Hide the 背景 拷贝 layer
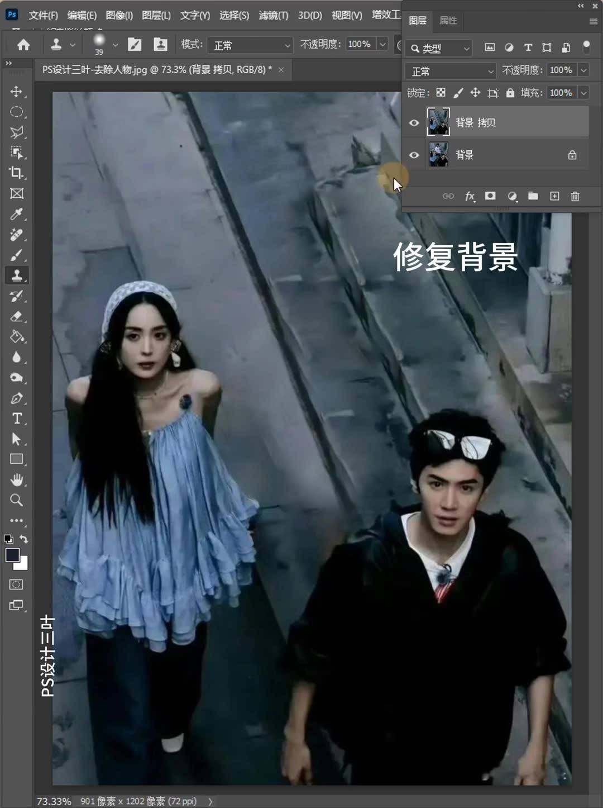603x808 pixels. (x=414, y=122)
